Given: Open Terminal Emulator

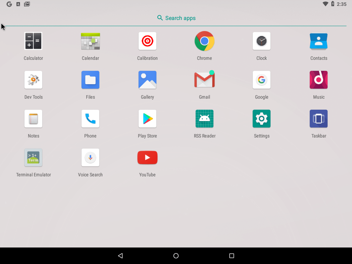Looking at the screenshot, I should [33, 157].
